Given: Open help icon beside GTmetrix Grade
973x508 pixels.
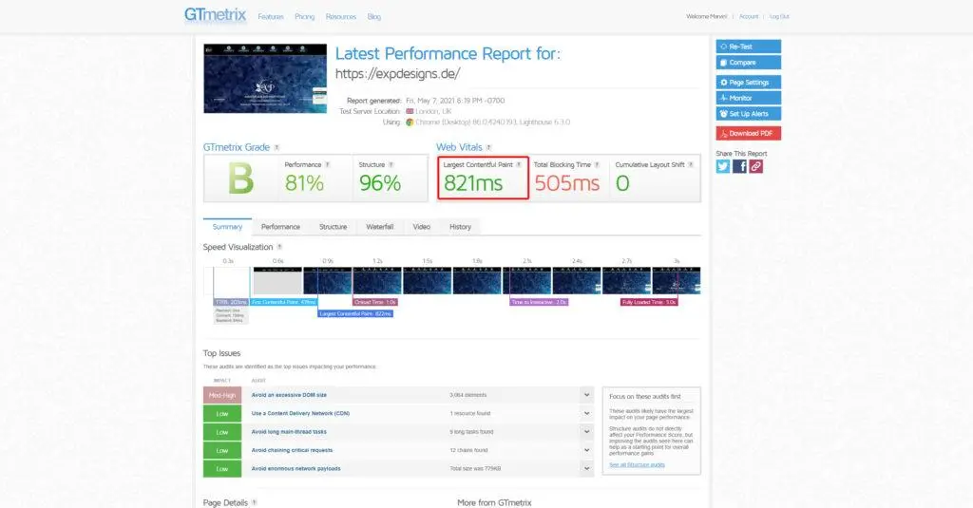Looking at the screenshot, I should pos(277,147).
